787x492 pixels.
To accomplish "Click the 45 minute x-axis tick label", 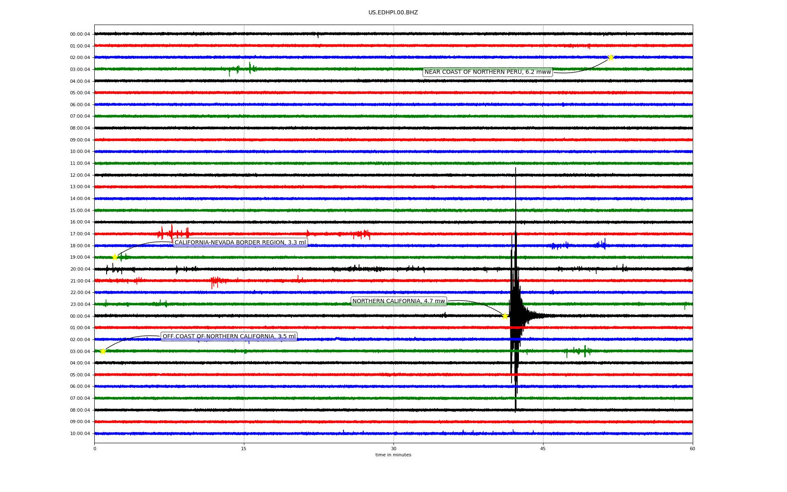I will click(543, 449).
